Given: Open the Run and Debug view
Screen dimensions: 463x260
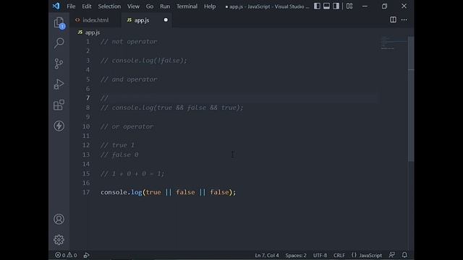Looking at the screenshot, I should [x=59, y=84].
